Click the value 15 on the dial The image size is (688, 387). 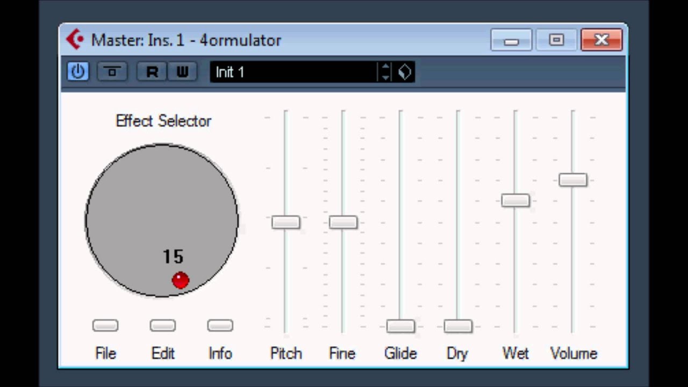click(173, 257)
